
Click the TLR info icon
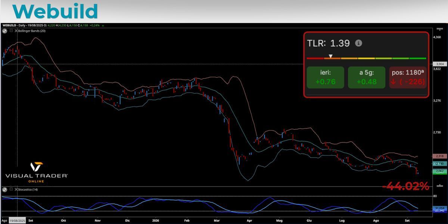point(358,43)
